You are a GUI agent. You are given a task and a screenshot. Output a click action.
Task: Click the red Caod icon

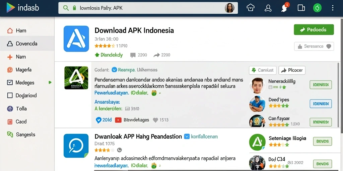pos(10,122)
